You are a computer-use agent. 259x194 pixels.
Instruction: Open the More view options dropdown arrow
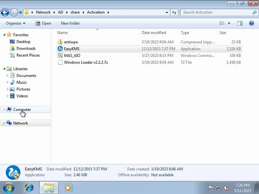[x=229, y=23]
